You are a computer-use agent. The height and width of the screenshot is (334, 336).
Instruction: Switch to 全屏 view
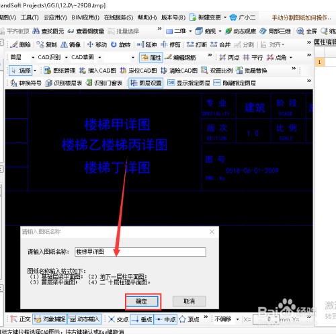coord(306,31)
